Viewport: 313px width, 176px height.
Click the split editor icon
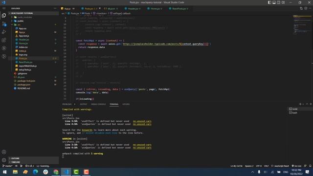pyautogui.click(x=306, y=8)
